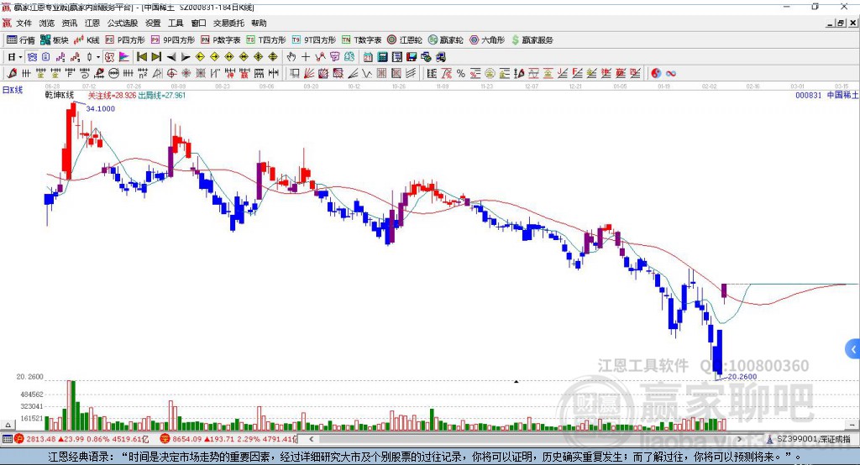Image resolution: width=860 pixels, height=465 pixels.
Task: Open the 9P四方形 tool
Action: pyautogui.click(x=173, y=40)
